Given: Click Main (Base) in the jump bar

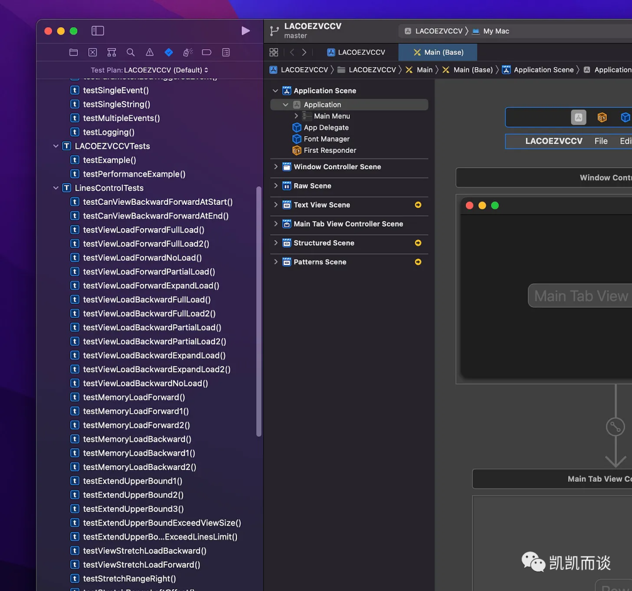Looking at the screenshot, I should (x=468, y=70).
